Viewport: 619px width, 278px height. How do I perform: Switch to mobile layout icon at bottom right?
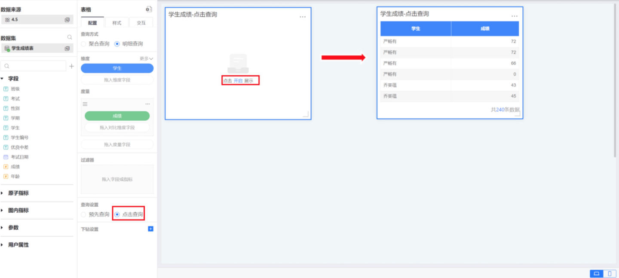point(610,273)
